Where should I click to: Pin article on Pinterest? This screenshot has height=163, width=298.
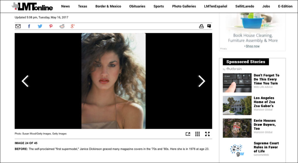[x=51, y=26]
